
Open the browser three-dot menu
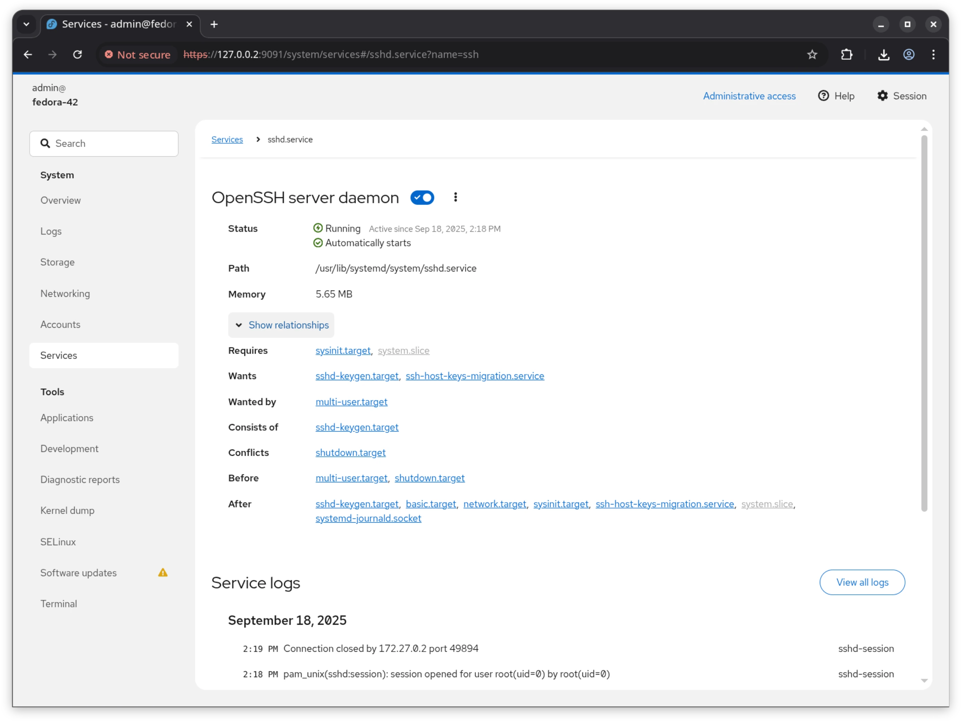pyautogui.click(x=934, y=54)
